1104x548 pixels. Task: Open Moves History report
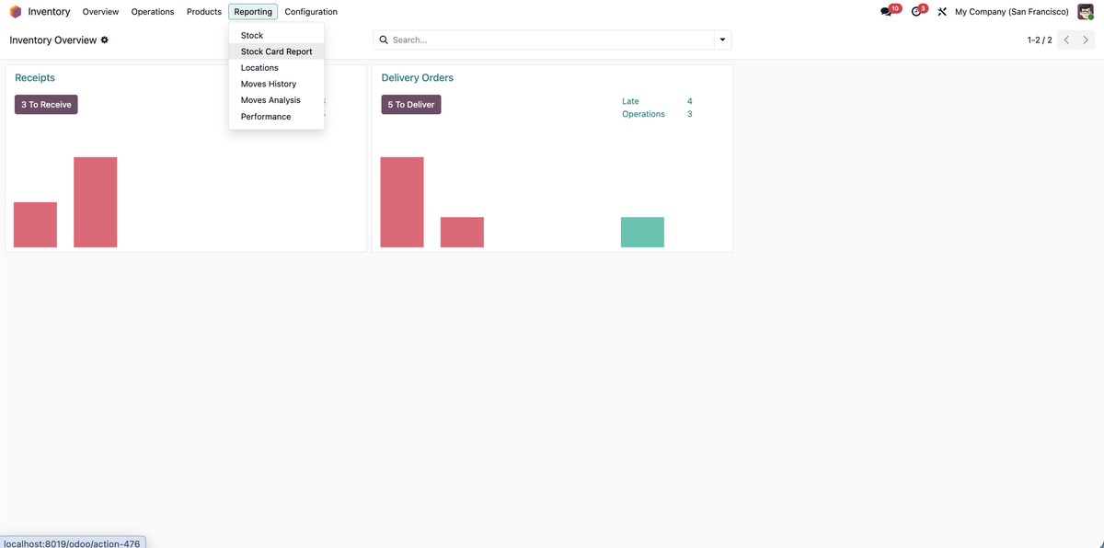coord(269,83)
